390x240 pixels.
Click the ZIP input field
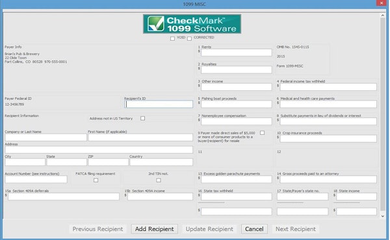click(108, 162)
